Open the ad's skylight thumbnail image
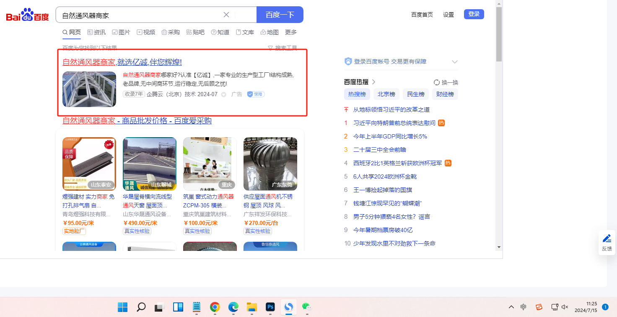The image size is (617, 317). [x=89, y=89]
